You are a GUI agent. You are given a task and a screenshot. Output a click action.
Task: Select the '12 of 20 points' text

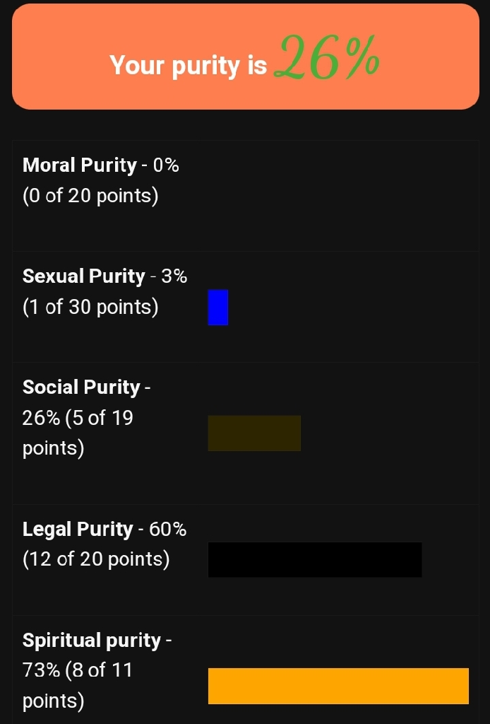coord(96,559)
